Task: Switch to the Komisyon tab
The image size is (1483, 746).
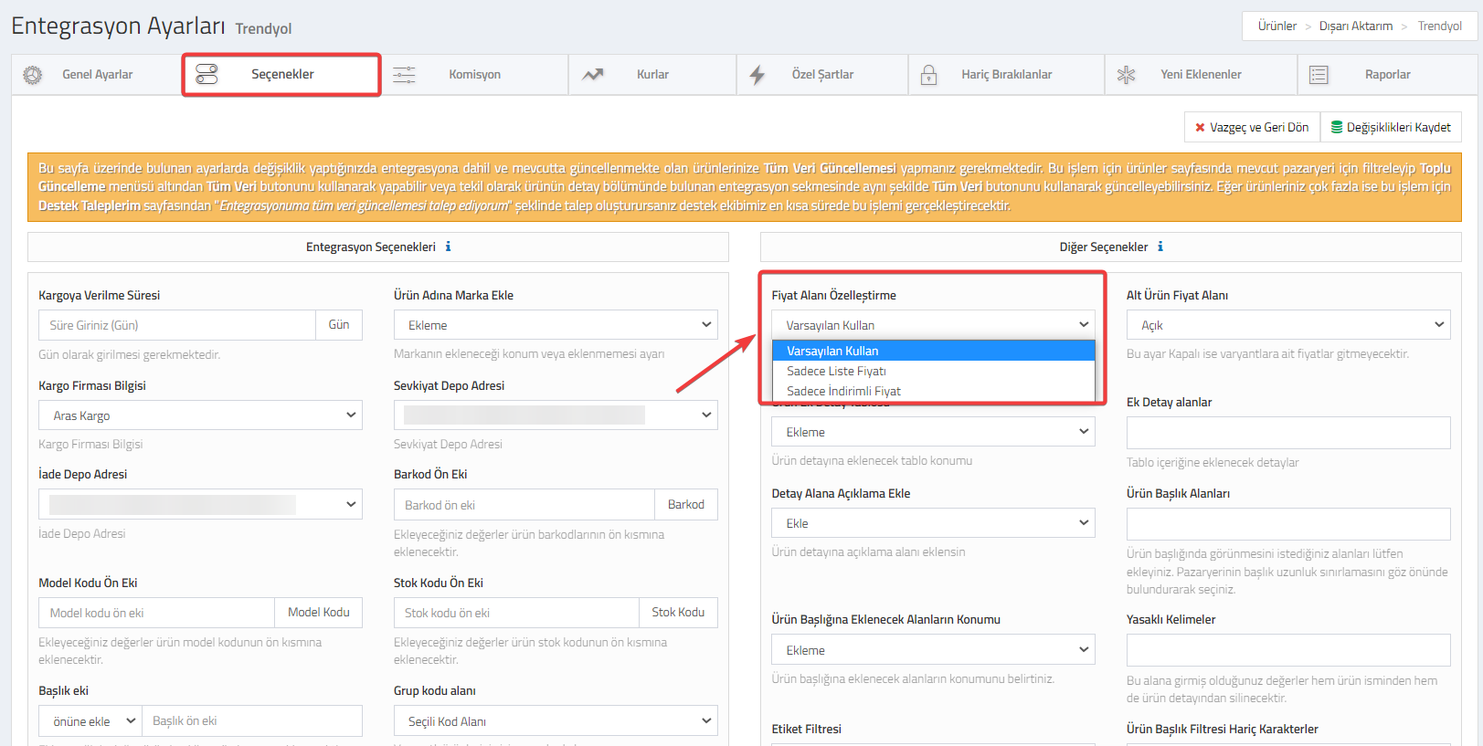Action: (474, 75)
